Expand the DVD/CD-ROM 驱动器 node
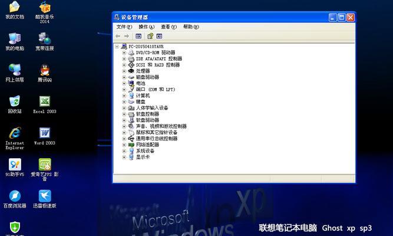393x236 pixels. tap(124, 53)
